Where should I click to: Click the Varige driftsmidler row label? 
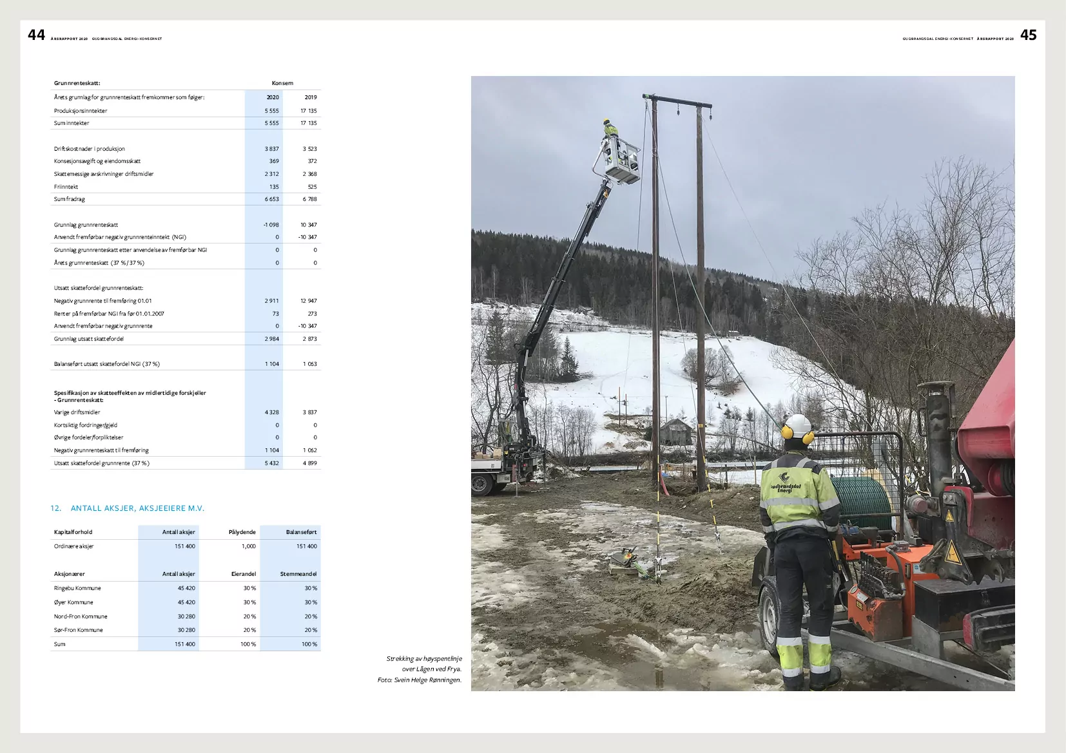pyautogui.click(x=77, y=412)
